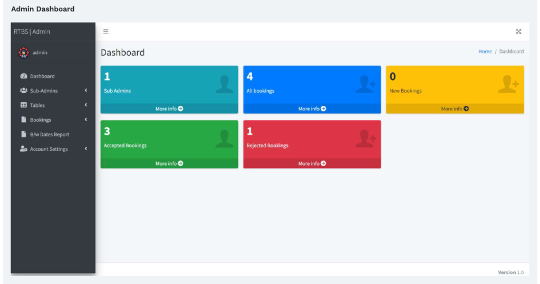Open the Dashboard sidebar item
The image size is (540, 284).
tap(53, 76)
